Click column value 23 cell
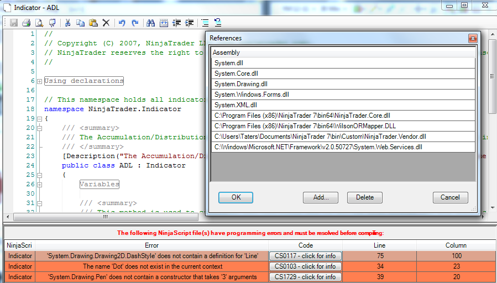This screenshot has width=497, height=283. coord(457,266)
